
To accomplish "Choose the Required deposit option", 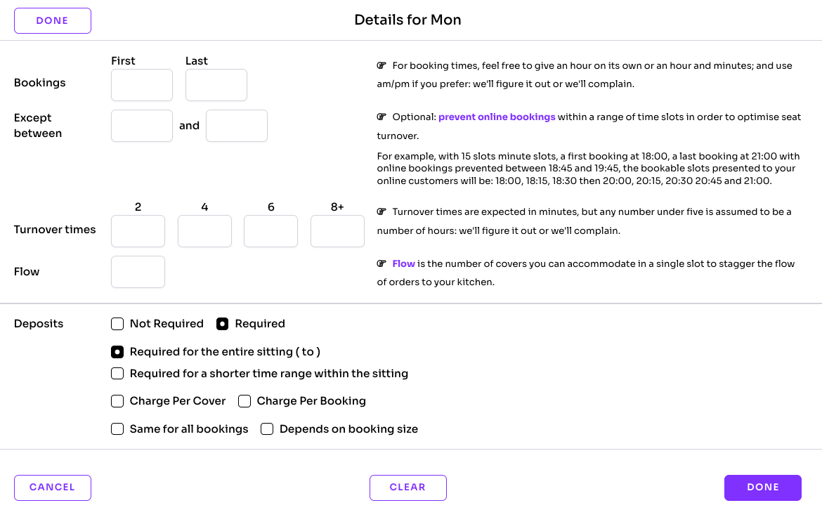I will 223,324.
